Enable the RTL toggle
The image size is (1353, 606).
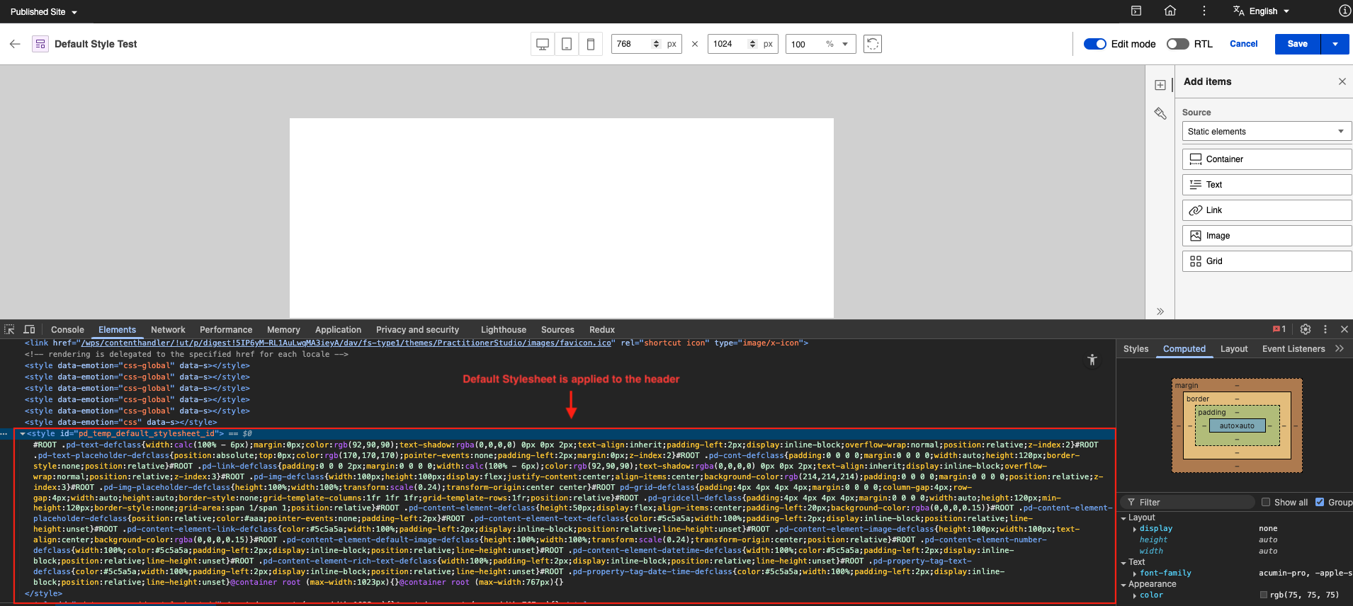[1177, 44]
